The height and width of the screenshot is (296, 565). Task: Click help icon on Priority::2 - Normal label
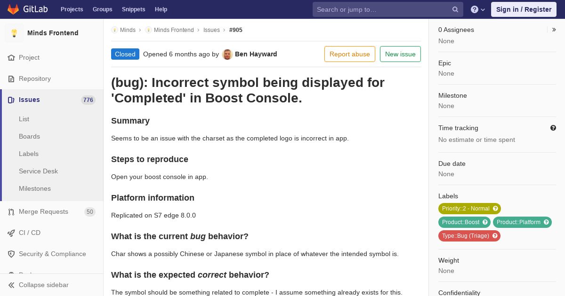495,209
